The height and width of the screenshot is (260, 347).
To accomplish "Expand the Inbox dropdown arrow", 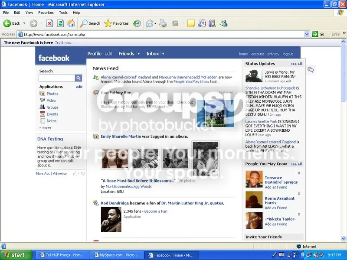I will click(x=163, y=54).
